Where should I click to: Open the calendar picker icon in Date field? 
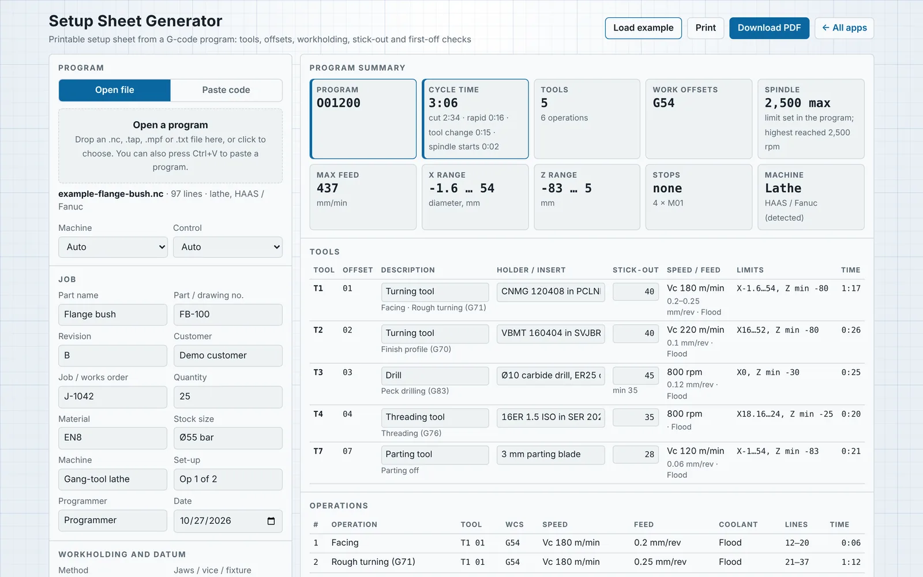point(271,521)
